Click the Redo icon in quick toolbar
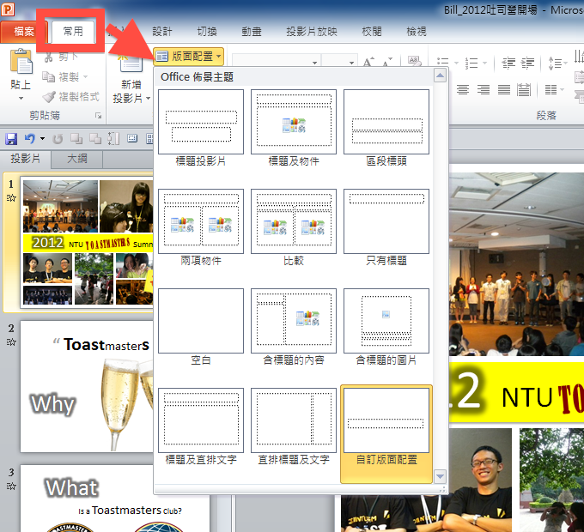This screenshot has height=532, width=584. coord(58,139)
